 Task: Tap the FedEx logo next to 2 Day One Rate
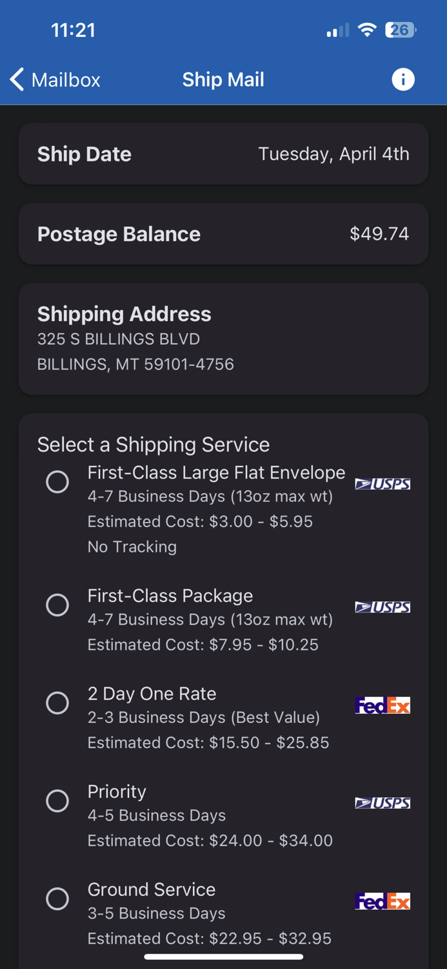[382, 705]
